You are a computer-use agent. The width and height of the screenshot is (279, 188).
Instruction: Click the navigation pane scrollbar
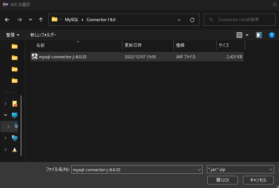[21, 125]
